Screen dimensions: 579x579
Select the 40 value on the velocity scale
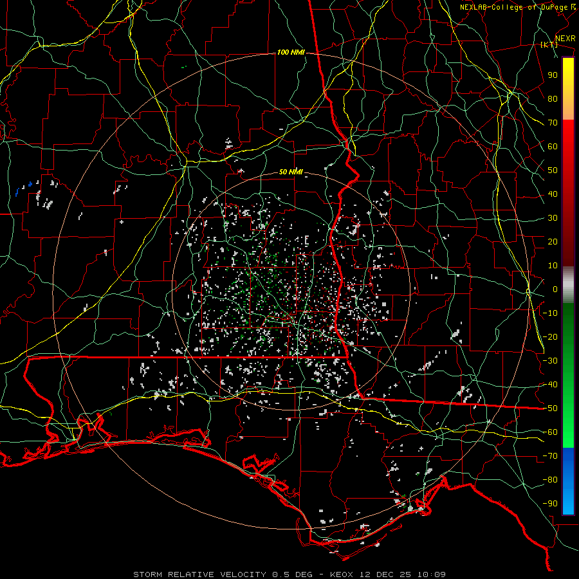coord(553,194)
